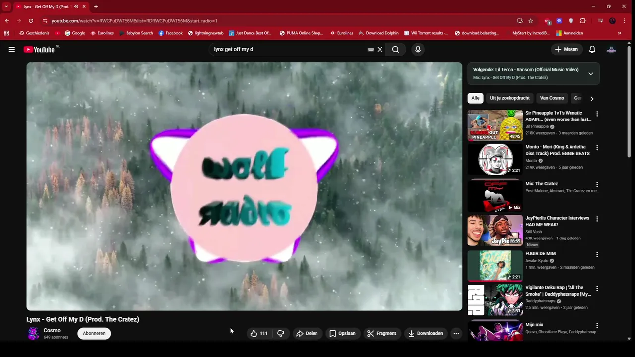Open options for Mix: The Cratez
The height and width of the screenshot is (357, 635).
click(x=597, y=185)
